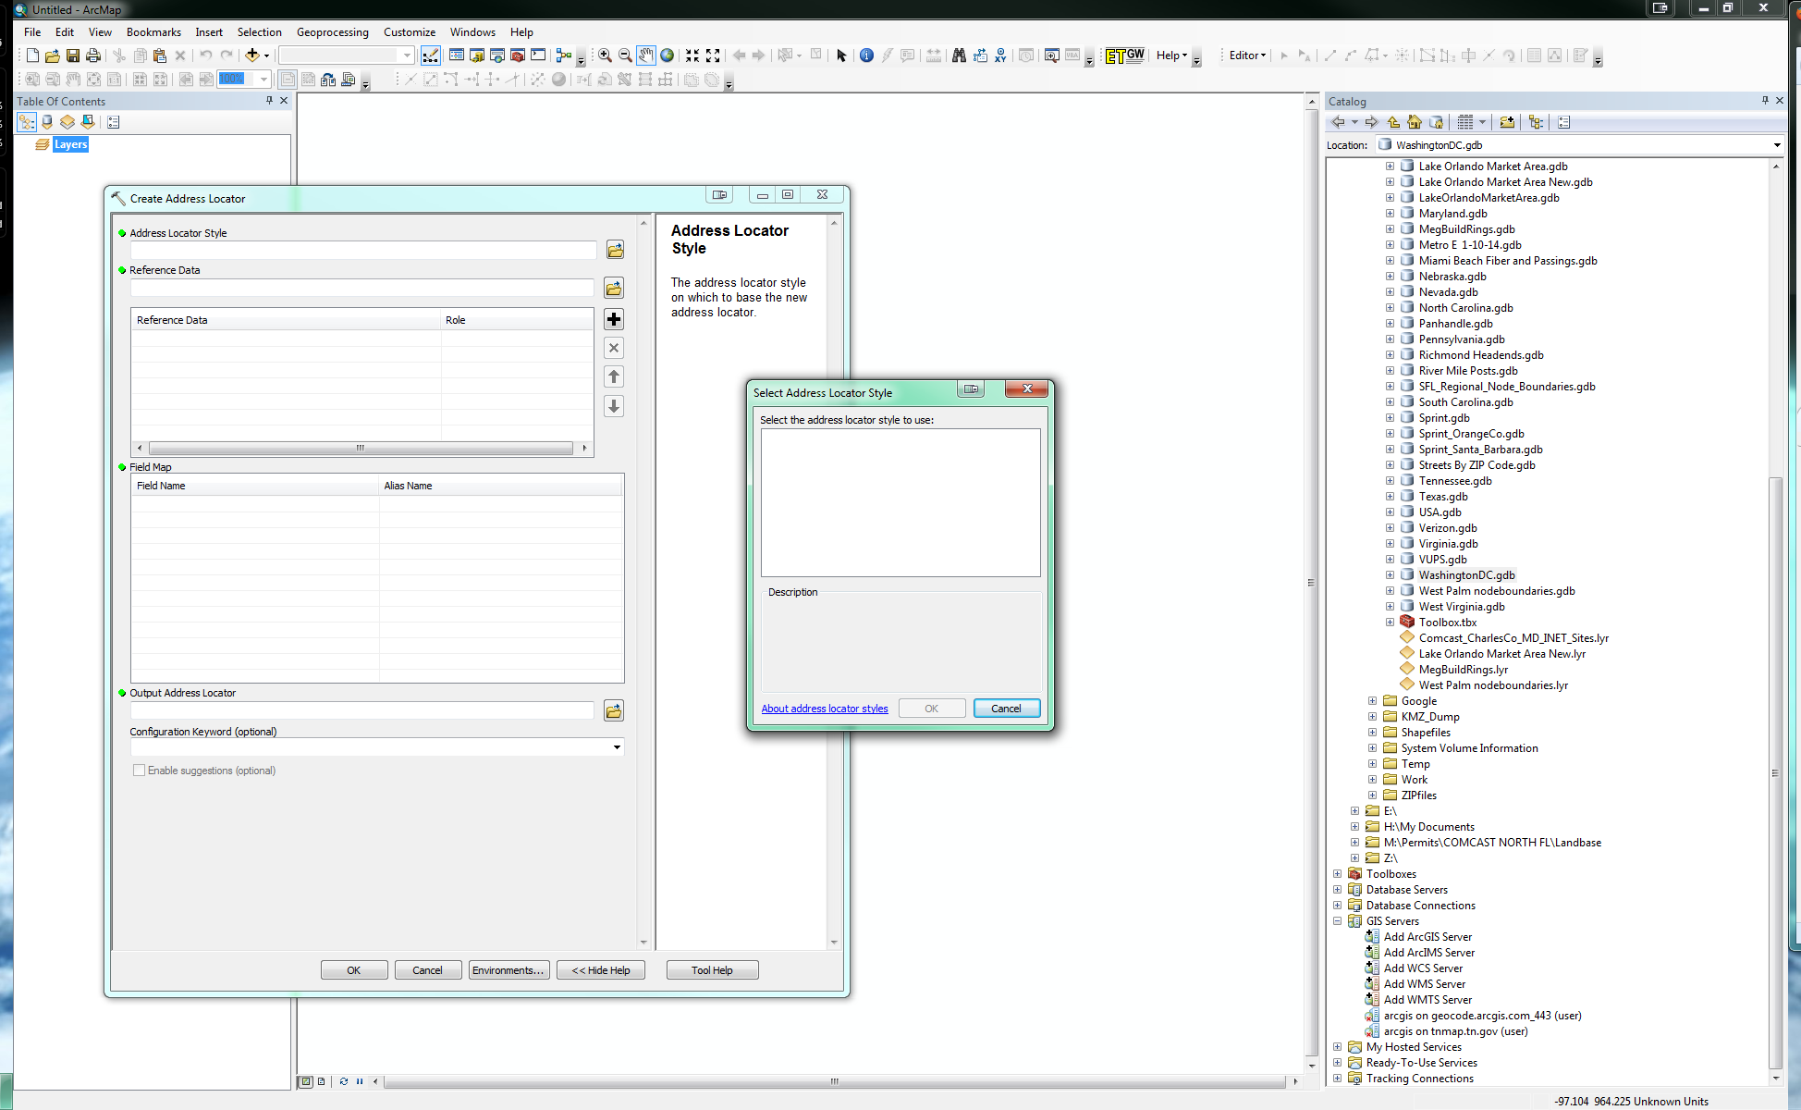This screenshot has height=1110, width=1801.
Task: Open the Geoprocessing menu
Action: pyautogui.click(x=332, y=31)
